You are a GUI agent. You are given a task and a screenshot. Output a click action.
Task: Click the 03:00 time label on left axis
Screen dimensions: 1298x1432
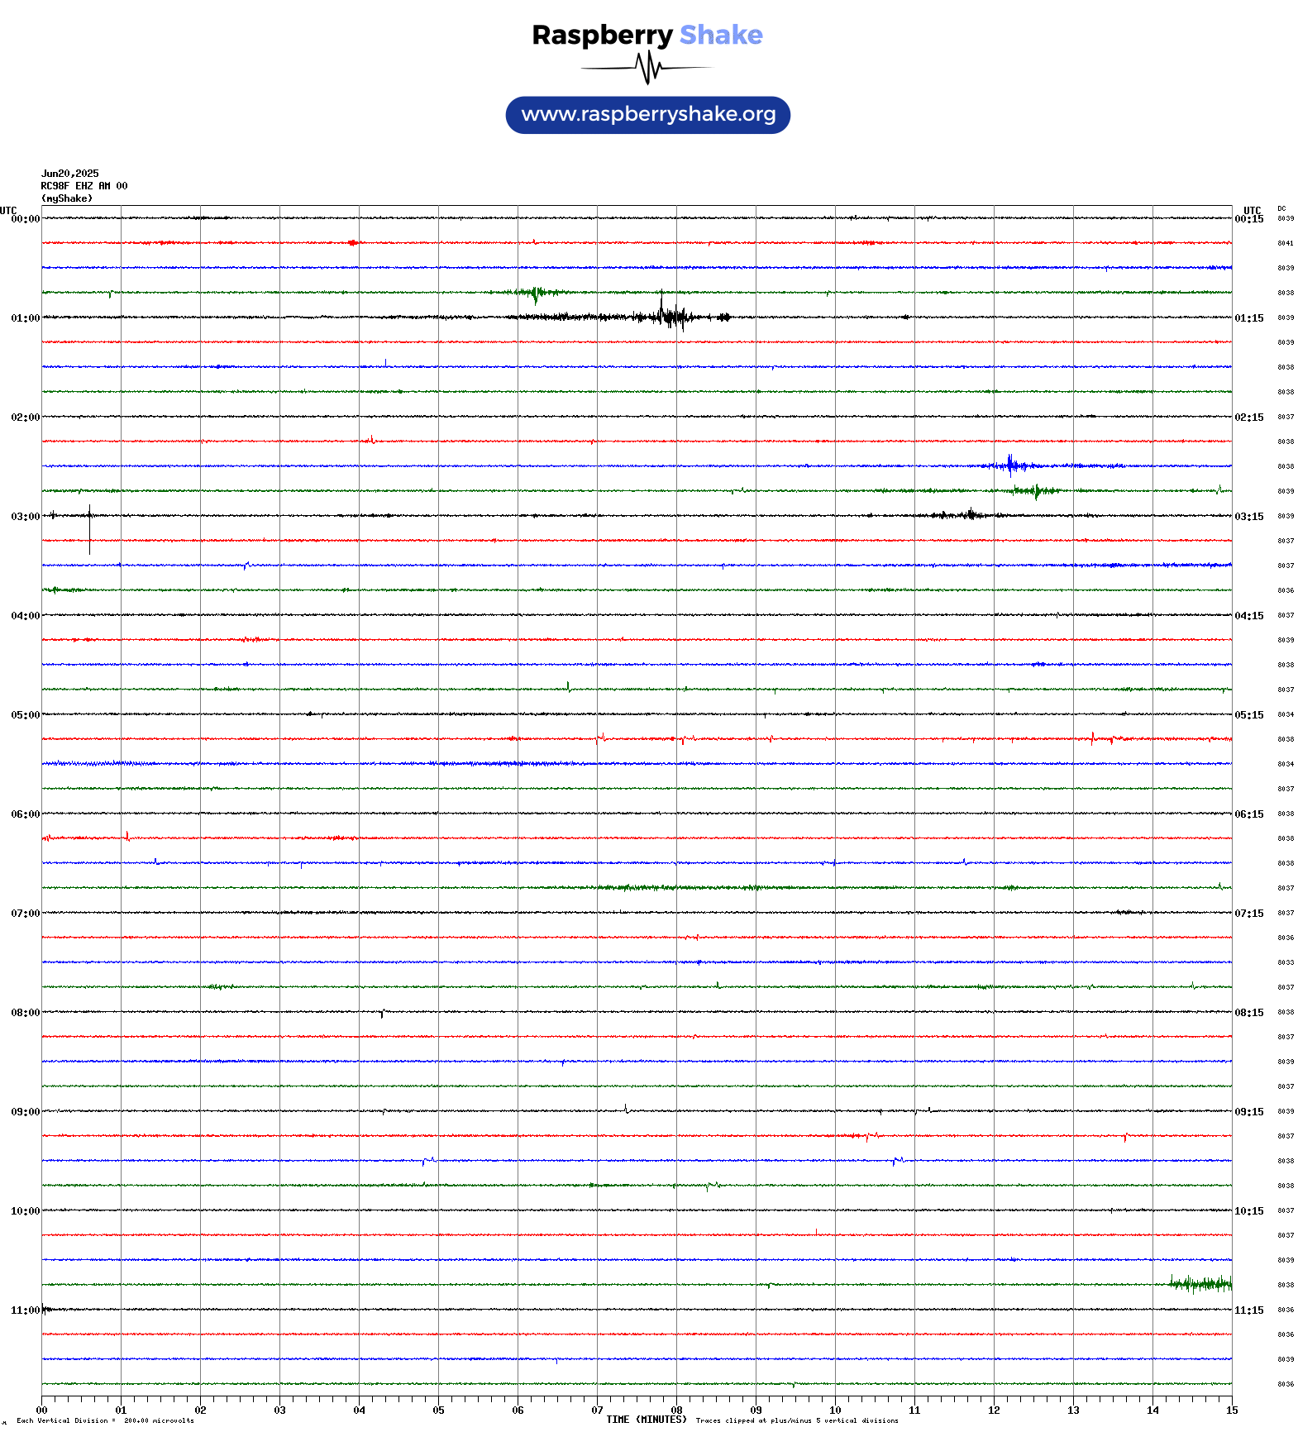click(26, 517)
